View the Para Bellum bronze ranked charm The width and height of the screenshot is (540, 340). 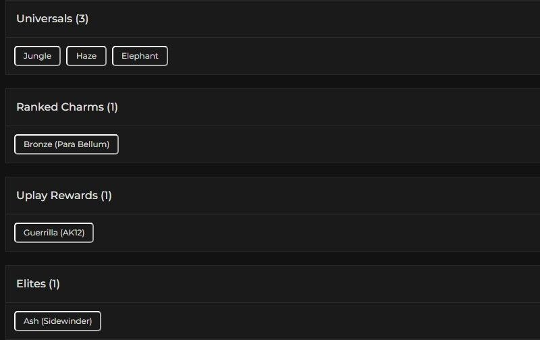pyautogui.click(x=66, y=144)
